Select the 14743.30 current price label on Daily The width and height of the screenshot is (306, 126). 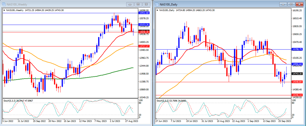(x=297, y=74)
